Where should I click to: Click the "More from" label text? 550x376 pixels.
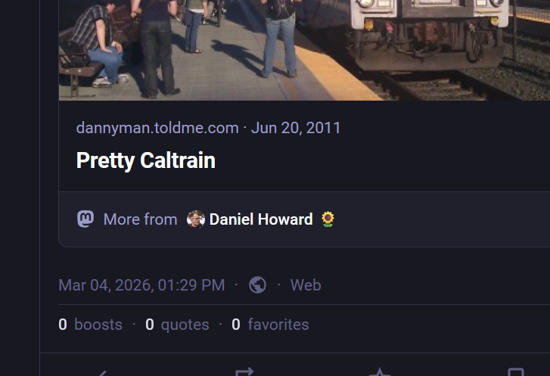(x=140, y=219)
